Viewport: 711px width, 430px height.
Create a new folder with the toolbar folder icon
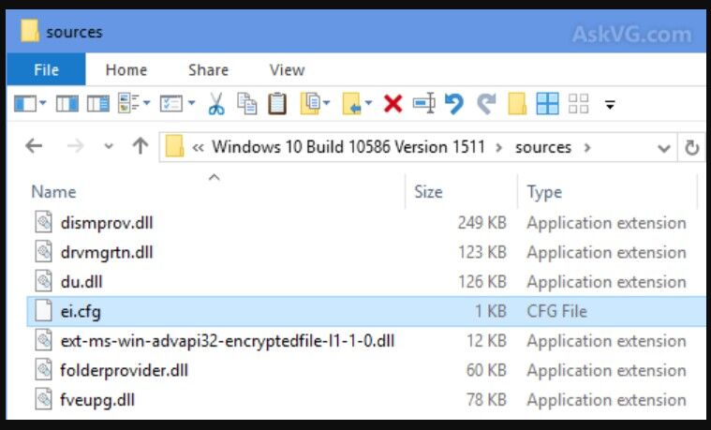coord(516,104)
